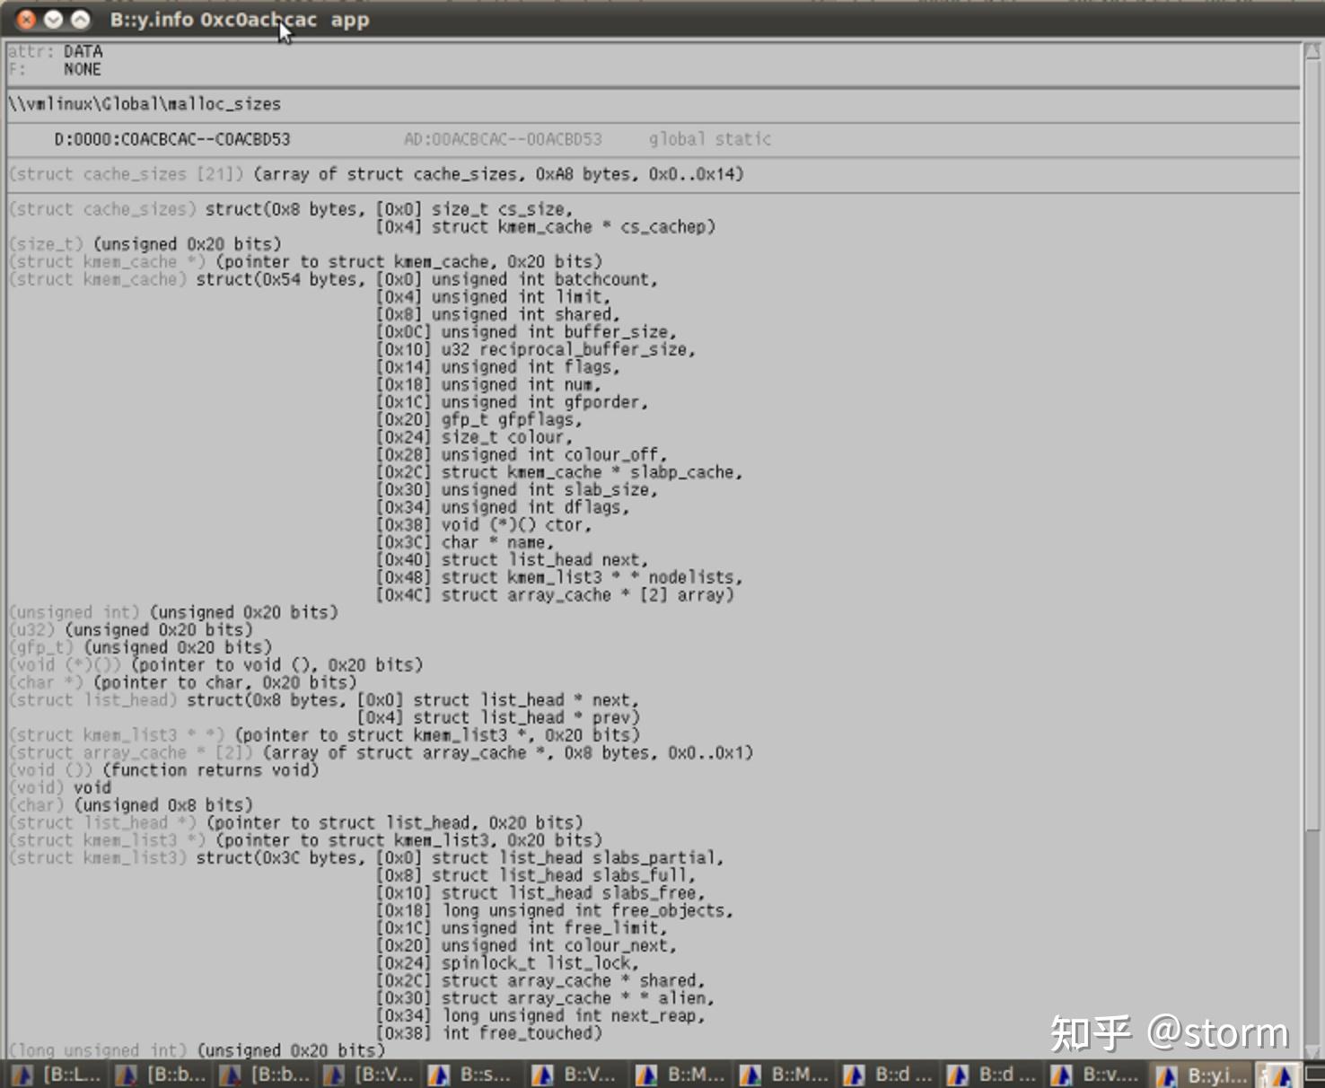Click the AD:00ACBCAC--00ACBD53 address range
The image size is (1325, 1088).
[x=503, y=139]
